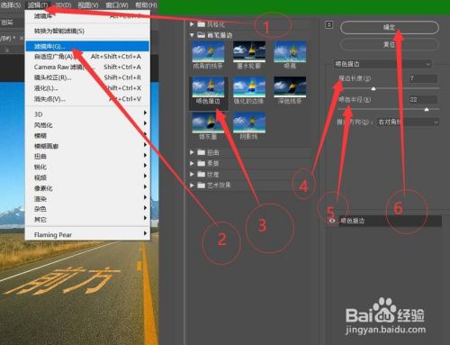Select 液化(L)... menu entry
This screenshot has width=450, height=345.
click(87, 88)
